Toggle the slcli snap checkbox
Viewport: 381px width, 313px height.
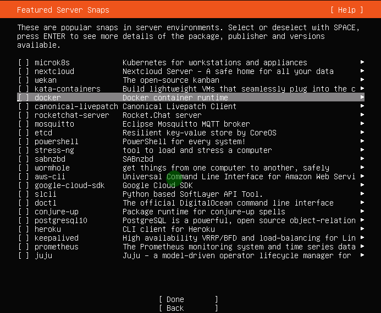click(x=24, y=194)
